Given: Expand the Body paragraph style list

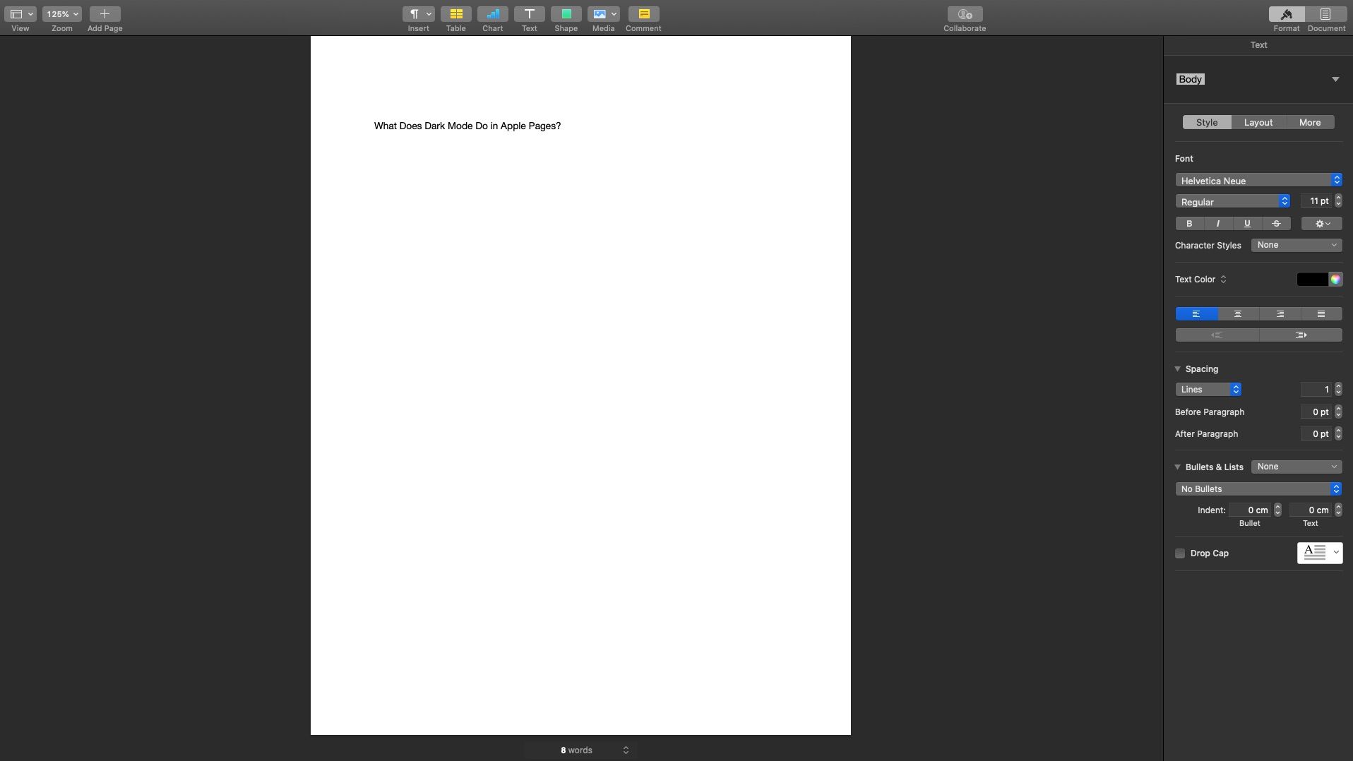Looking at the screenshot, I should (x=1335, y=79).
